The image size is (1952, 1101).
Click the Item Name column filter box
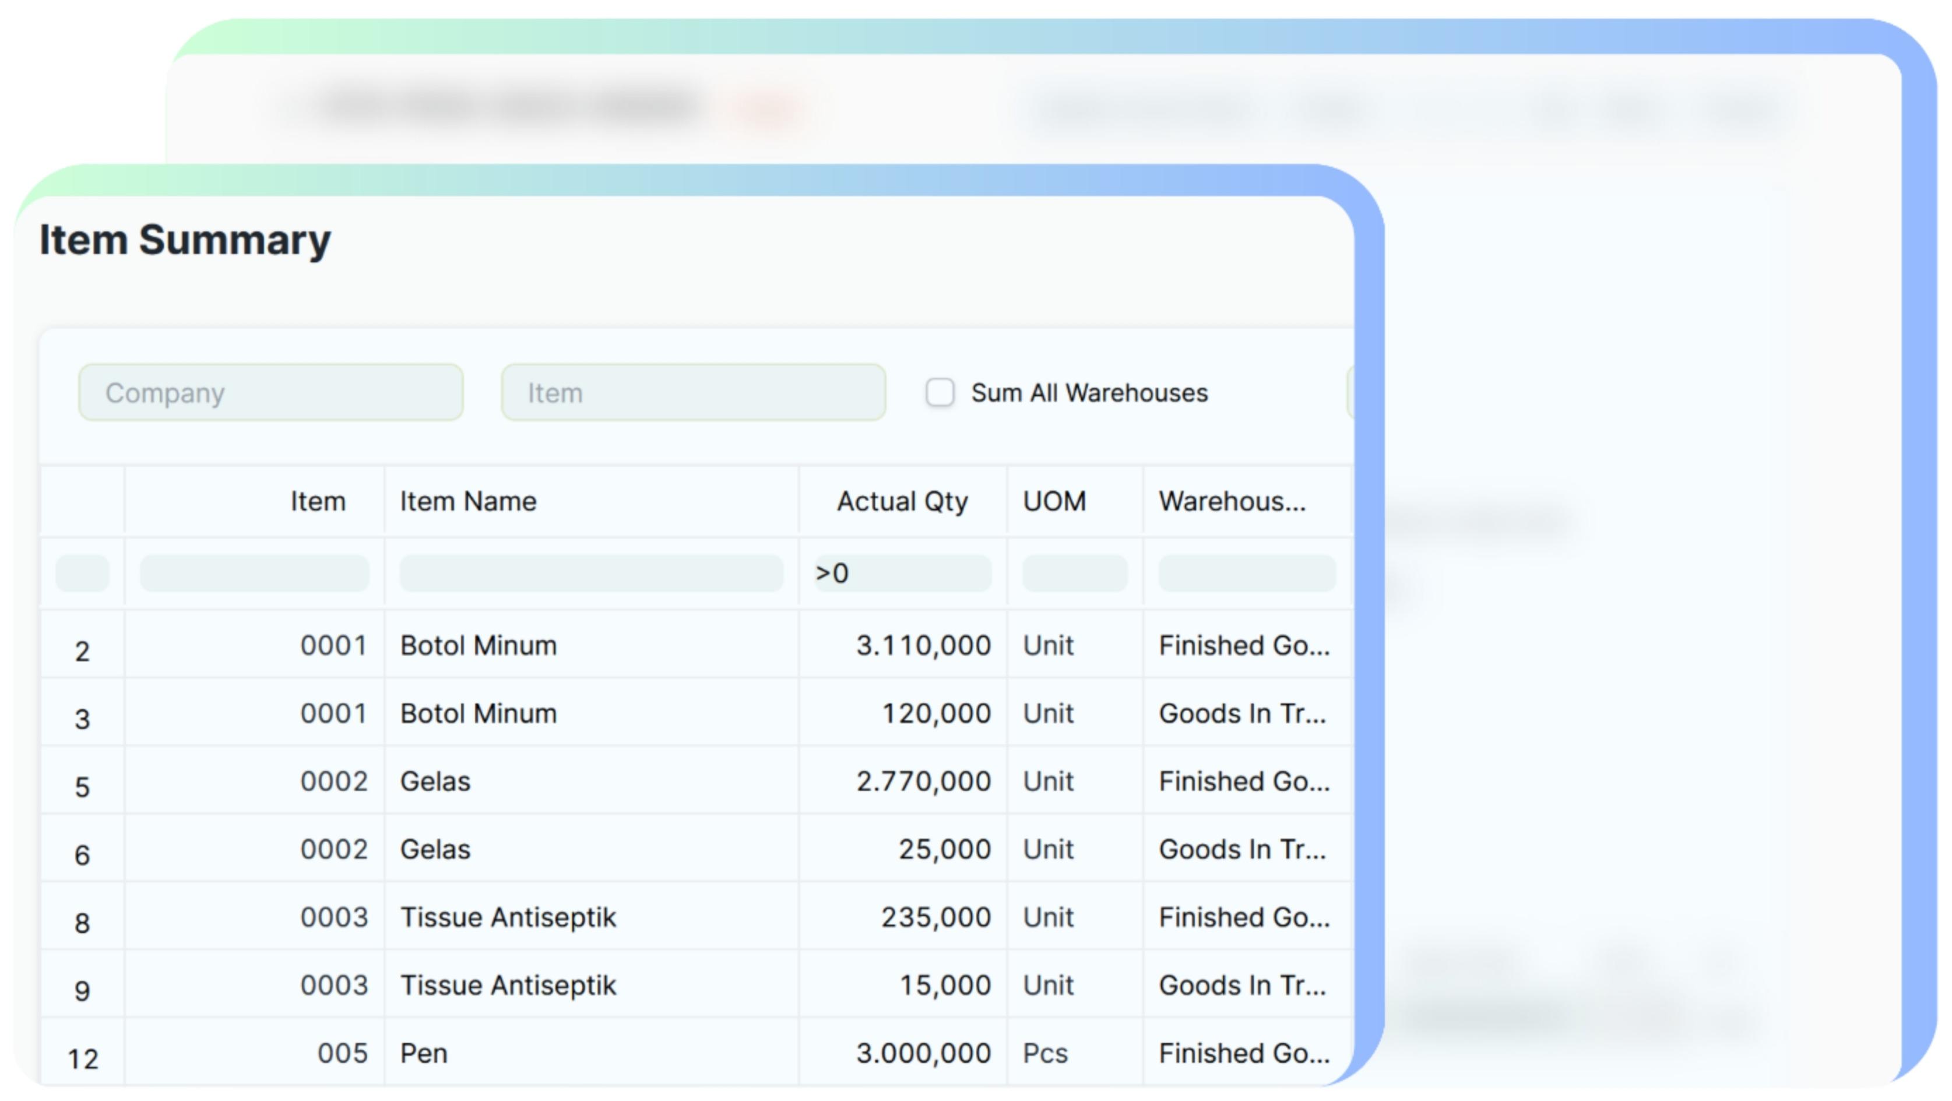tap(590, 573)
